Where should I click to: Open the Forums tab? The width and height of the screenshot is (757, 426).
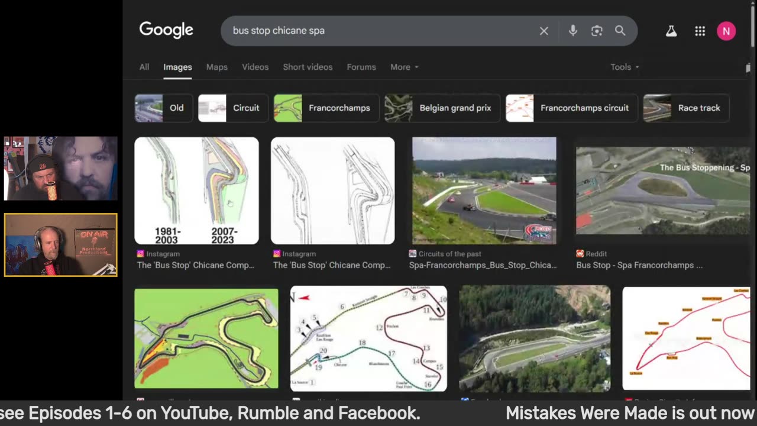click(x=361, y=67)
